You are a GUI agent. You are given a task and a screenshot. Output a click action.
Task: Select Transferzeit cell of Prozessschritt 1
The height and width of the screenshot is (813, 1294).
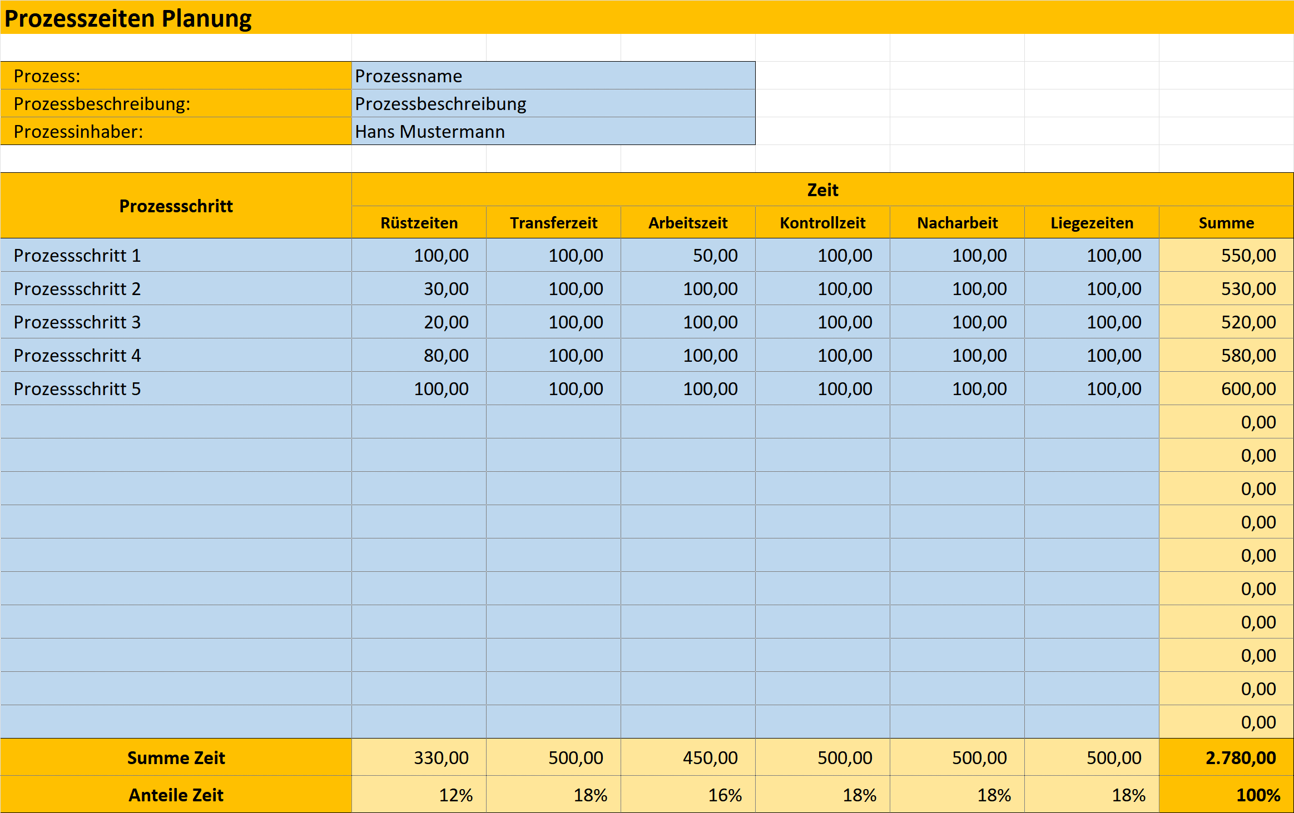[553, 255]
